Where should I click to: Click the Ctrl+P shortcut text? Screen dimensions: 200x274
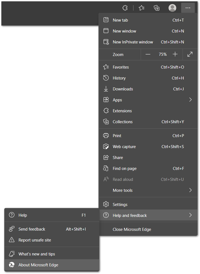point(178,135)
